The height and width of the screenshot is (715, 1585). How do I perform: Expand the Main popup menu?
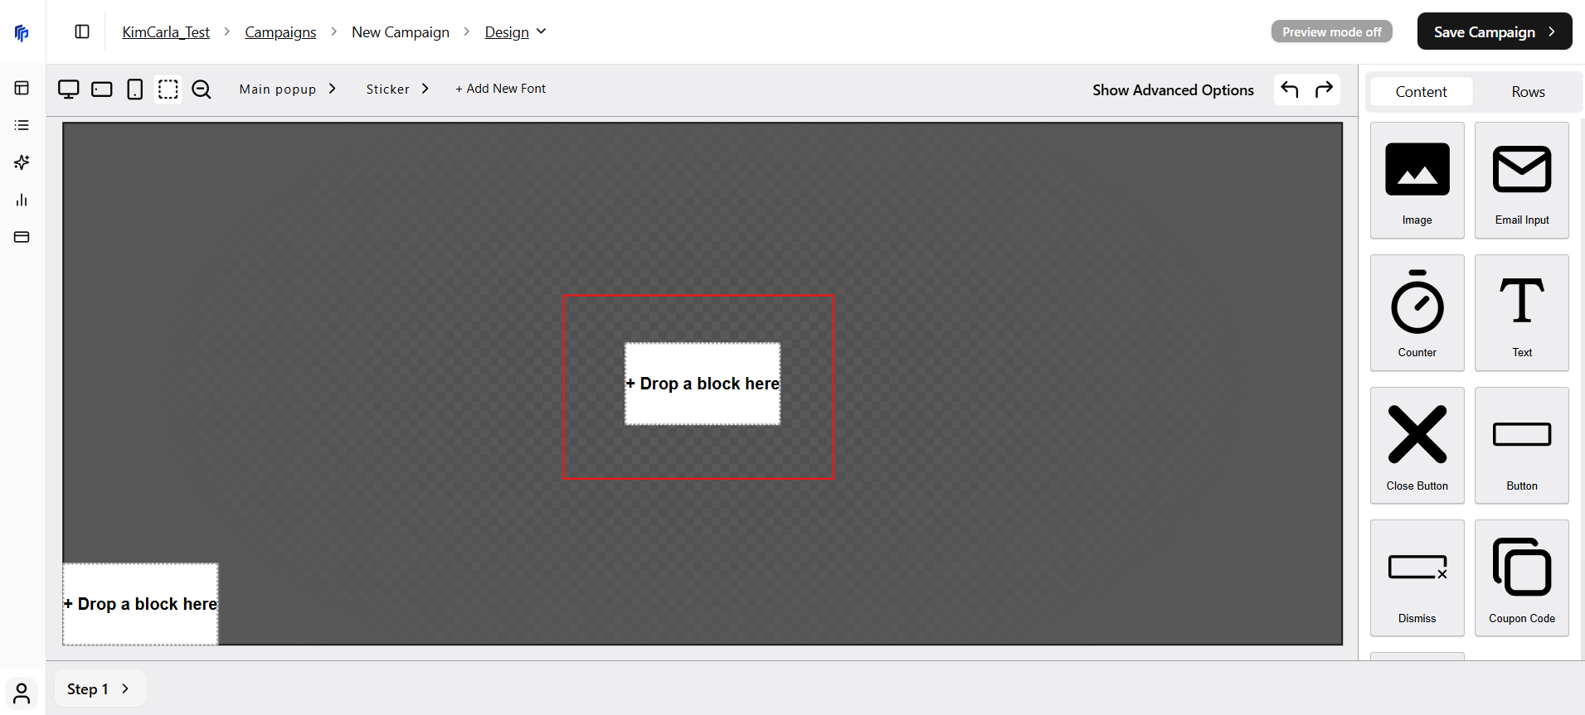click(x=288, y=89)
